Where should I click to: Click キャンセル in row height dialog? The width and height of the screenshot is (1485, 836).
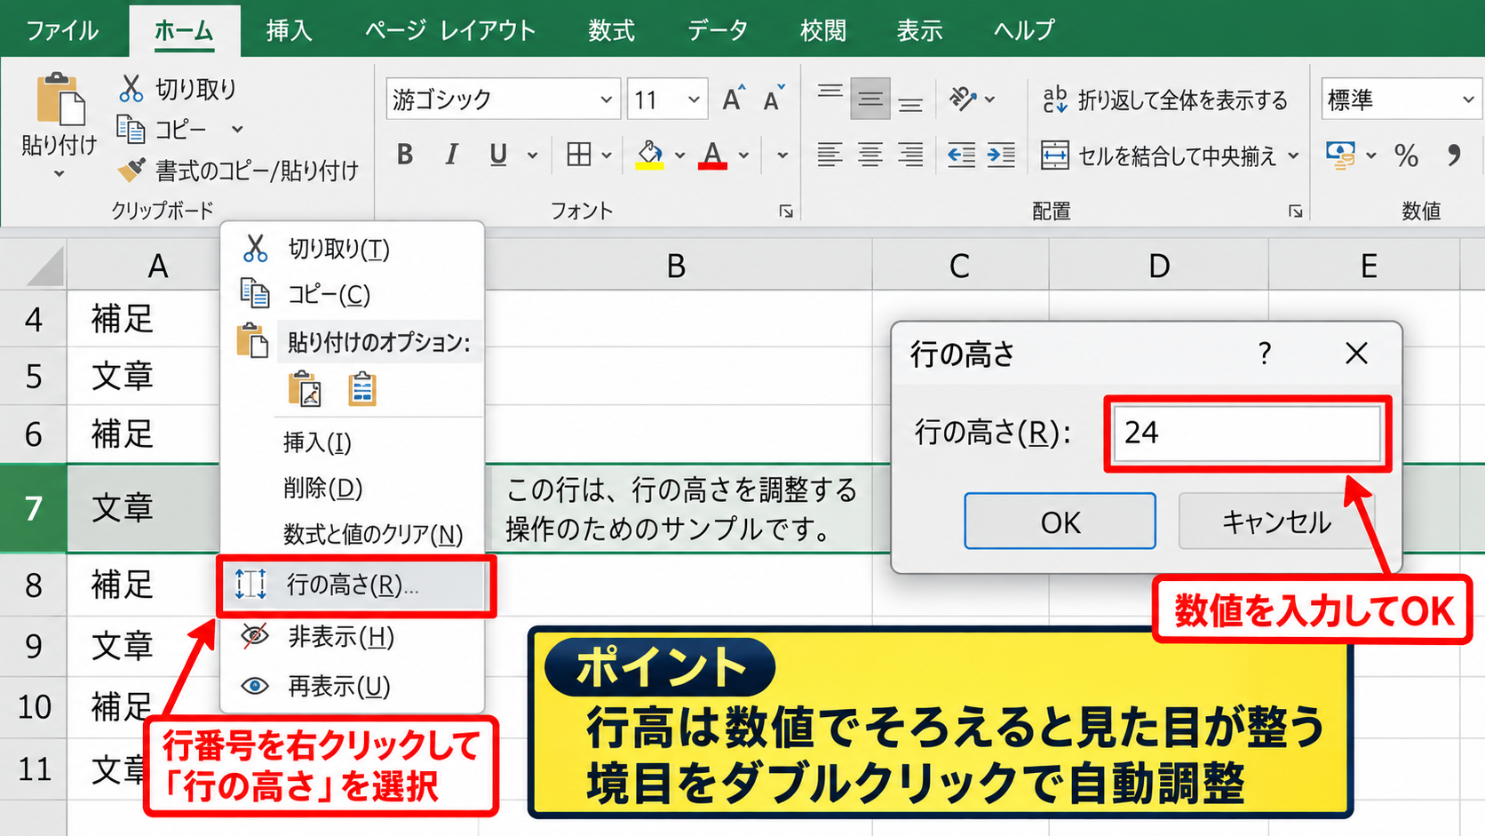click(x=1276, y=522)
